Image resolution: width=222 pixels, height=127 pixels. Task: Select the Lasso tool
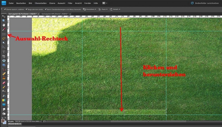(x=4, y=38)
